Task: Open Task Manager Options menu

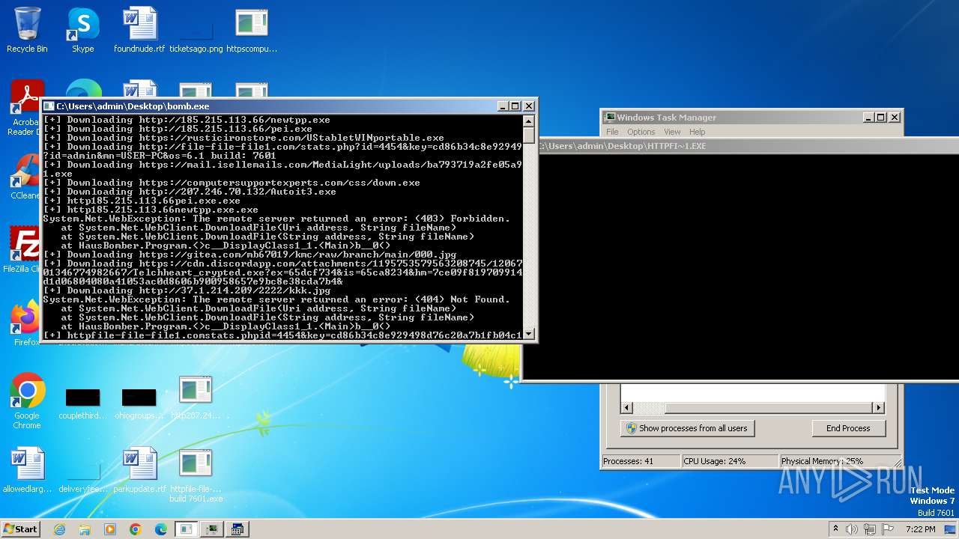Action: [641, 132]
